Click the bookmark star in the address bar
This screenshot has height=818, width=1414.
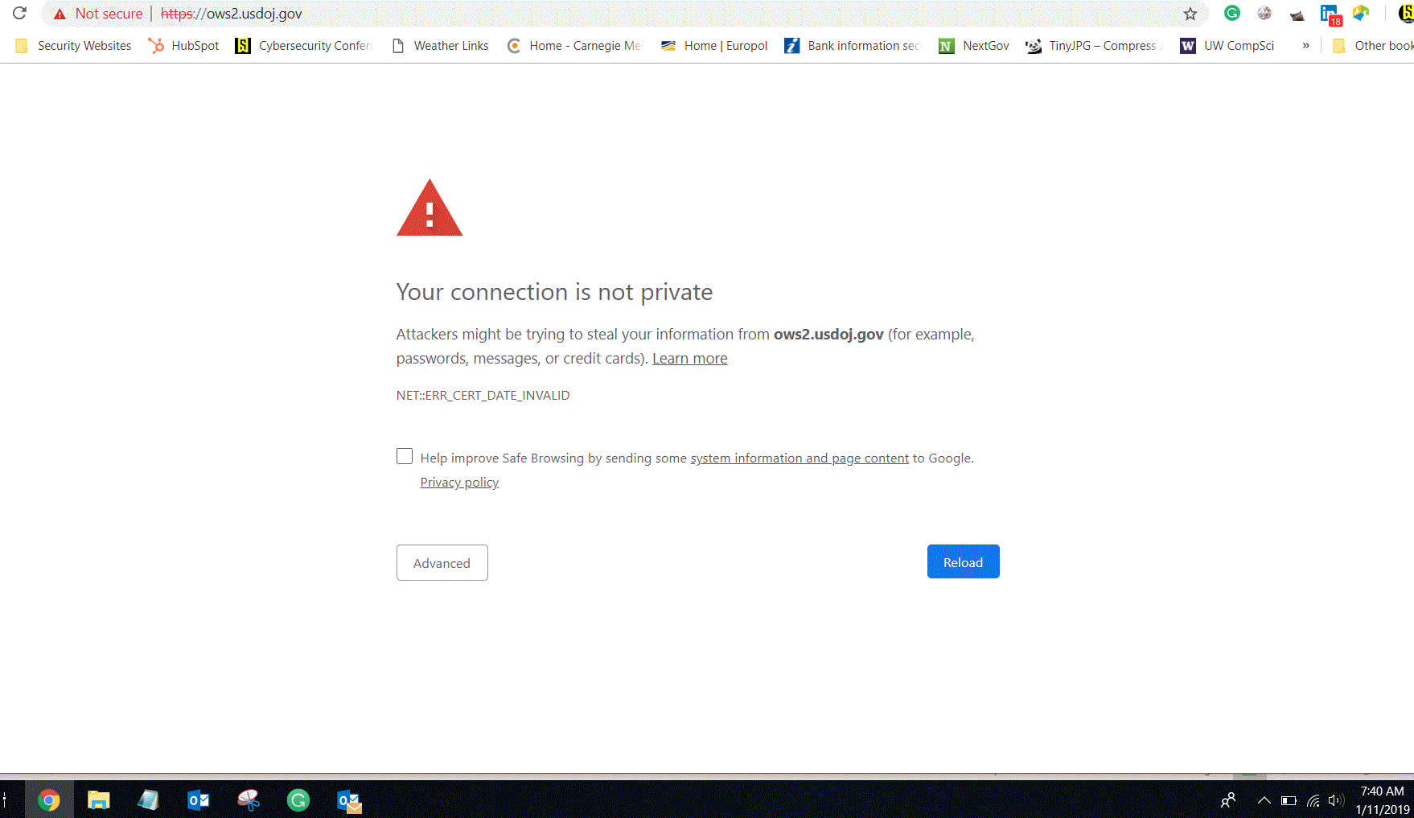[x=1190, y=13]
